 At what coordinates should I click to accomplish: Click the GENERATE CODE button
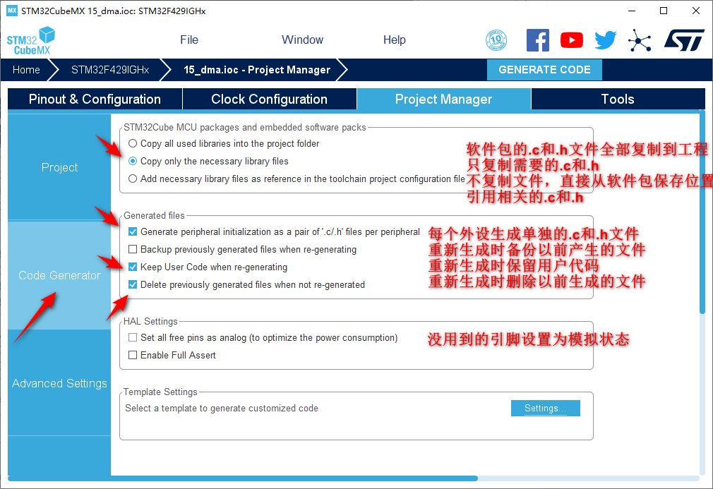click(x=544, y=70)
